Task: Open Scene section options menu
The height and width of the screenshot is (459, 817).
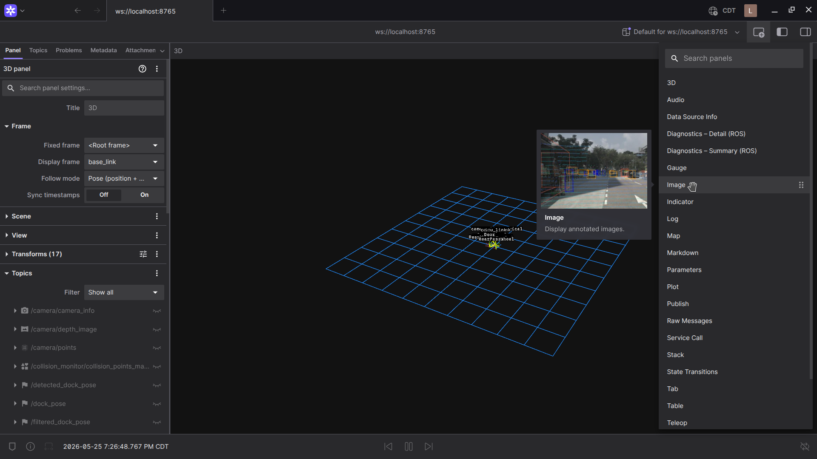Action: coord(157,216)
